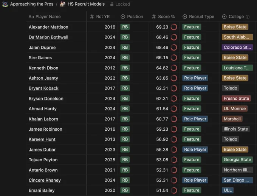Screen dimensions: 257x196
Task: Click the HS Recruit Models house icon
Action: click(63, 4)
